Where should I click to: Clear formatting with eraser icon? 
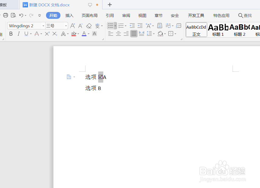(x=89, y=26)
